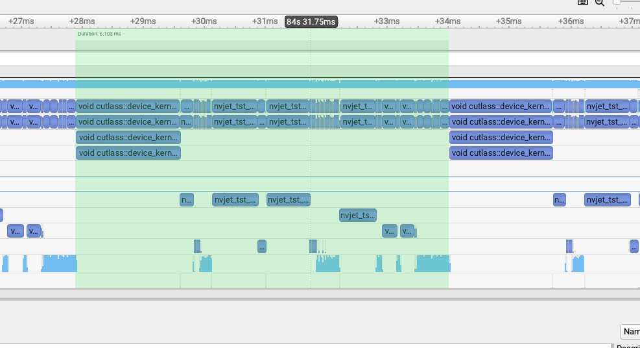The height and width of the screenshot is (348, 640).
Task: Click the horizontal splitter bar below the timeline
Action: 320,299
